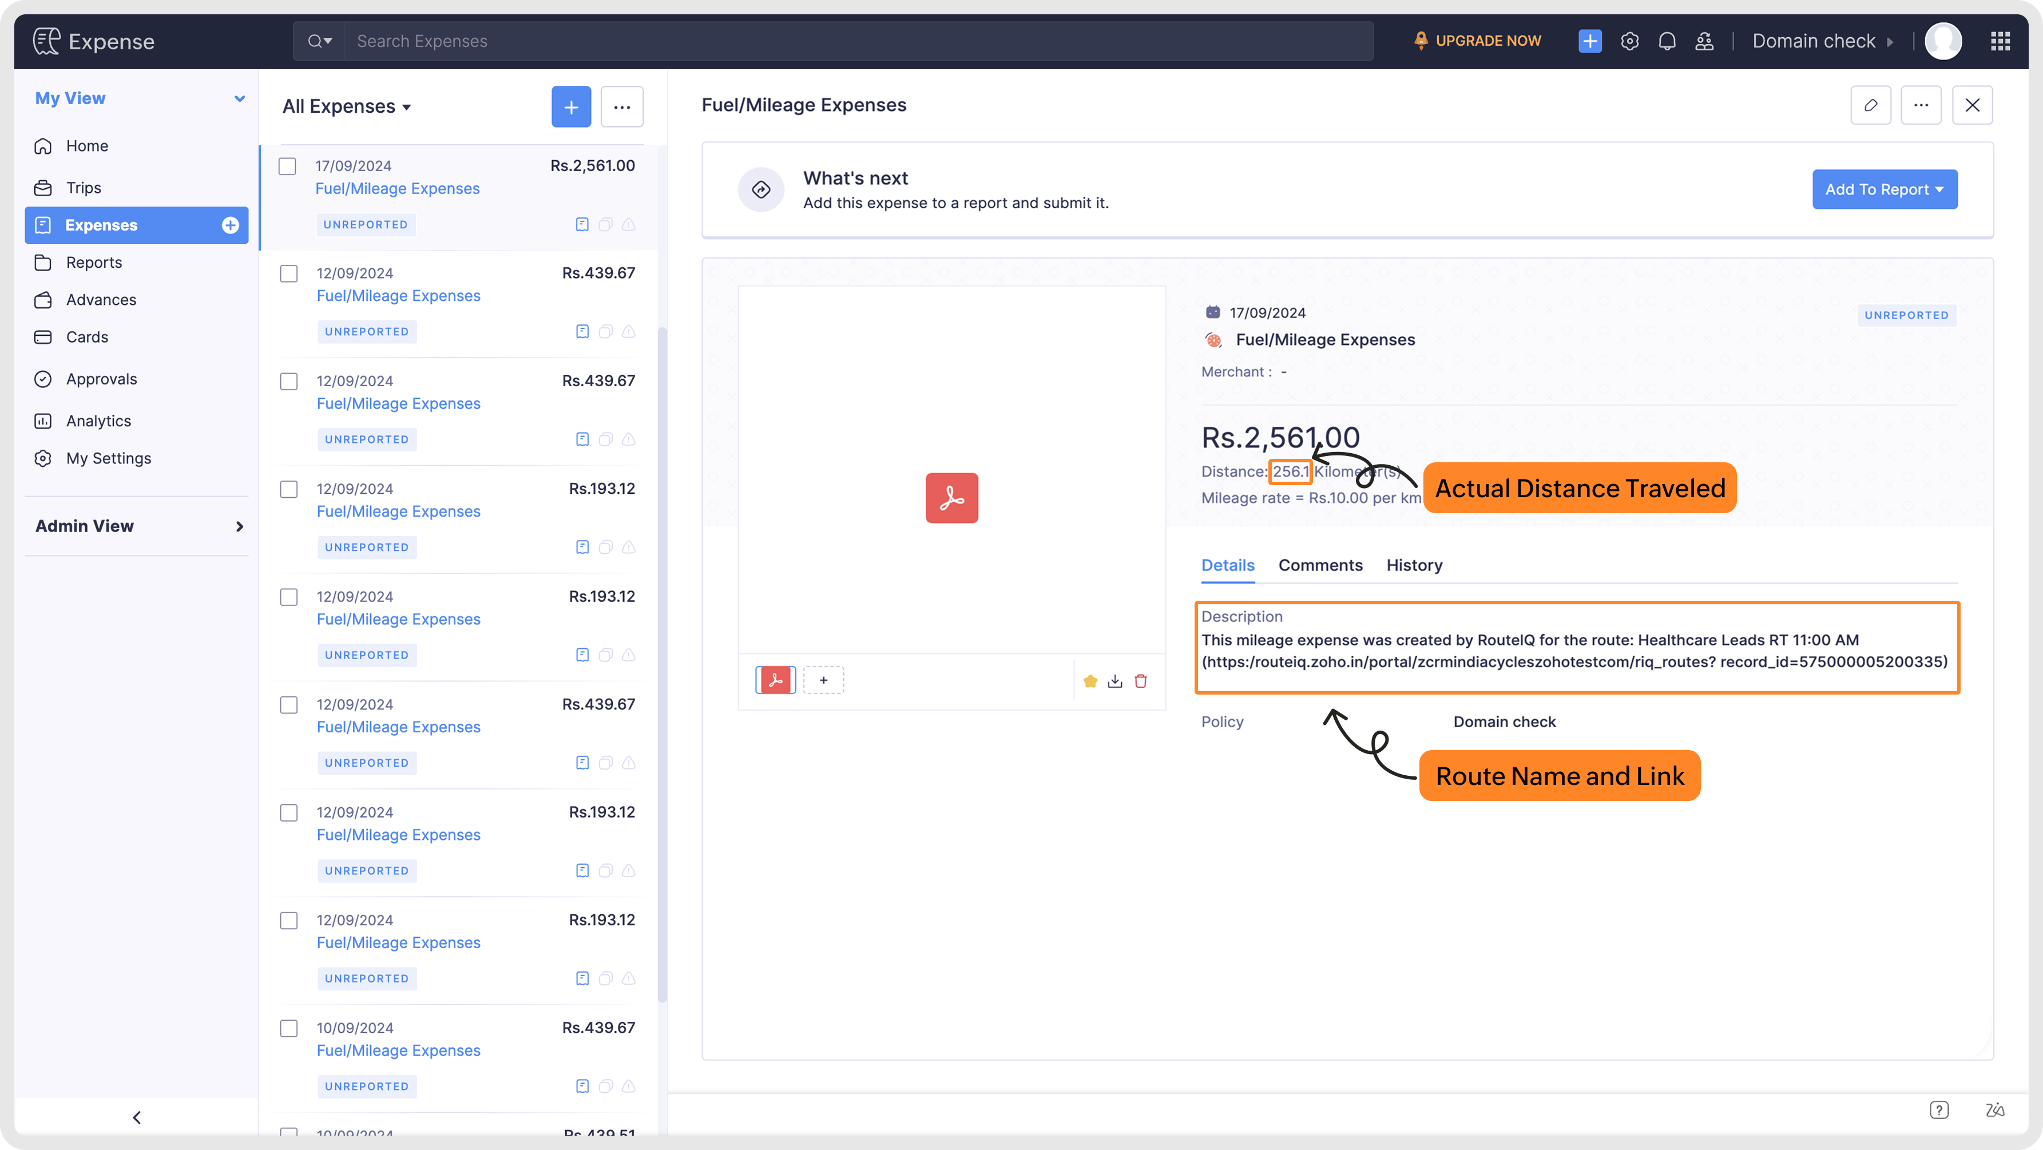The width and height of the screenshot is (2043, 1150).
Task: Open the help question mark icon
Action: pyautogui.click(x=1938, y=1109)
